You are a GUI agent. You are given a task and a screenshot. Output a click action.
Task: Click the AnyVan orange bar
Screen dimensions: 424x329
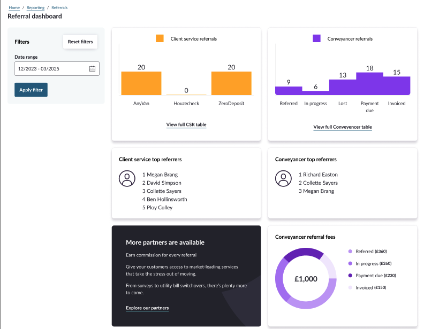[x=141, y=83]
